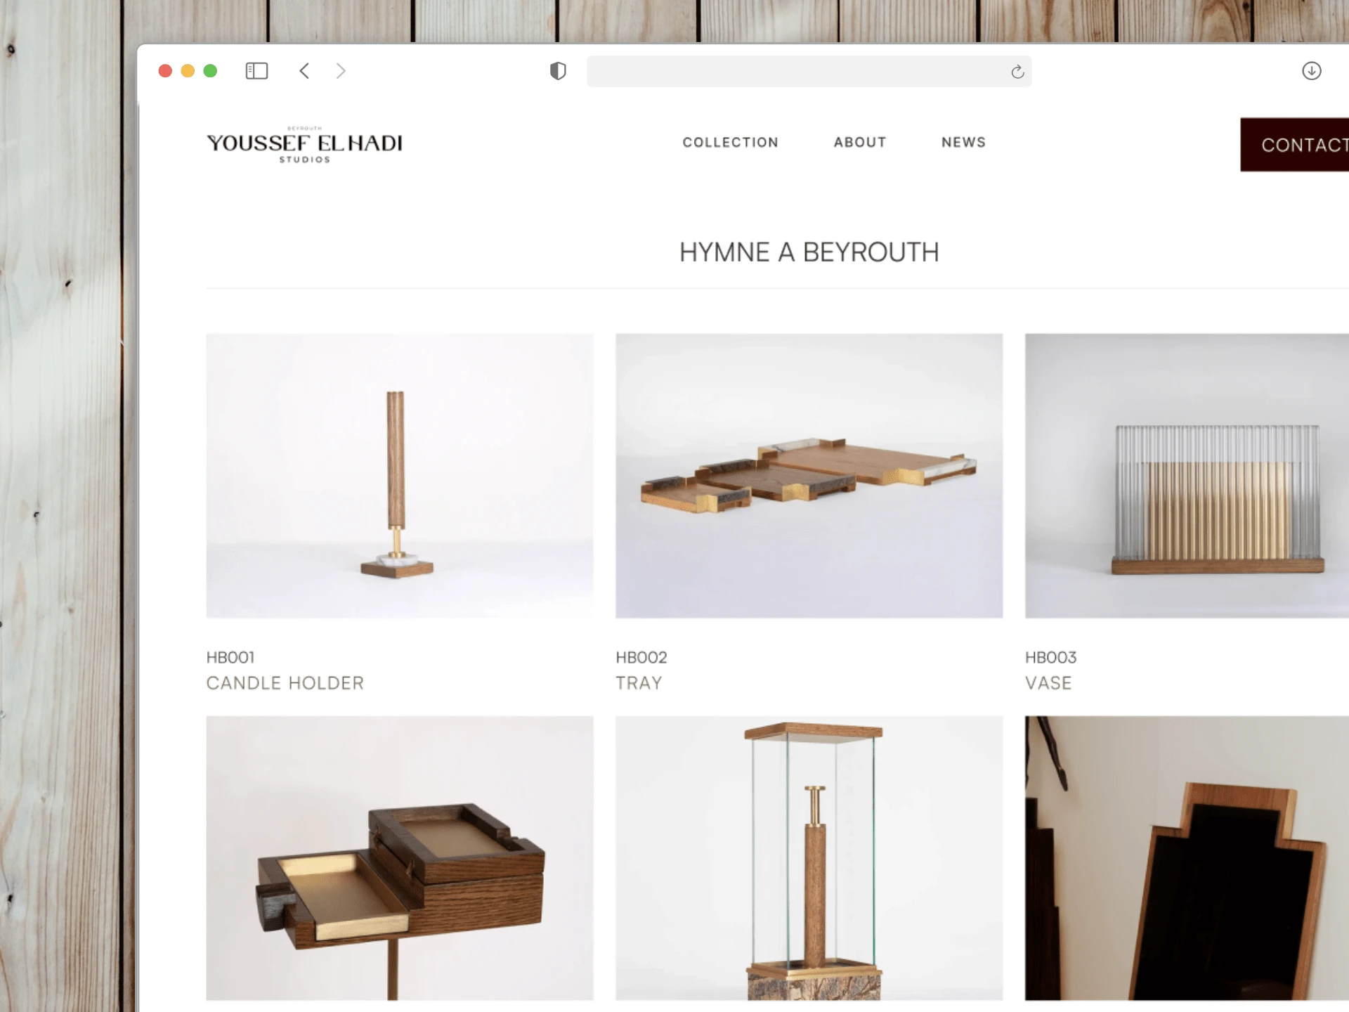The image size is (1349, 1012).
Task: Open the HB002 Tray product image
Action: point(809,476)
